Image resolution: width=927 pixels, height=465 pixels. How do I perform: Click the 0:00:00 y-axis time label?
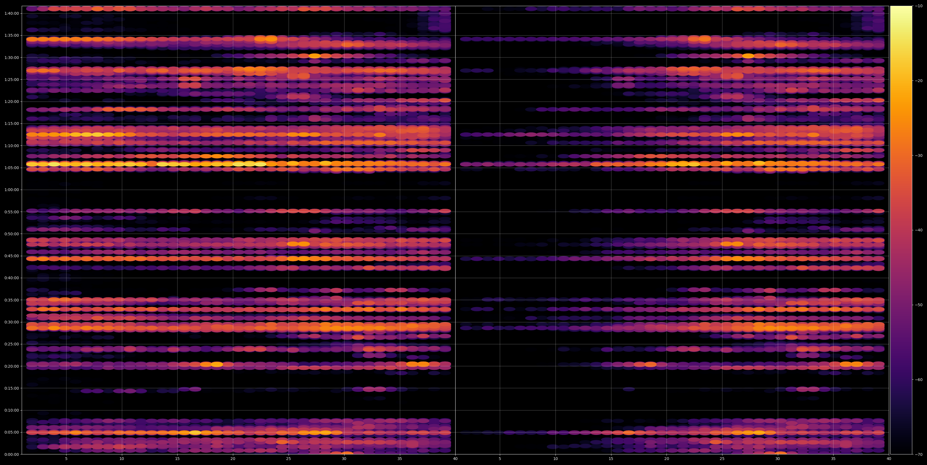[11, 454]
